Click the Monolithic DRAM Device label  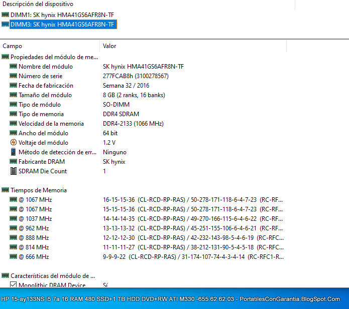[x=52, y=284]
